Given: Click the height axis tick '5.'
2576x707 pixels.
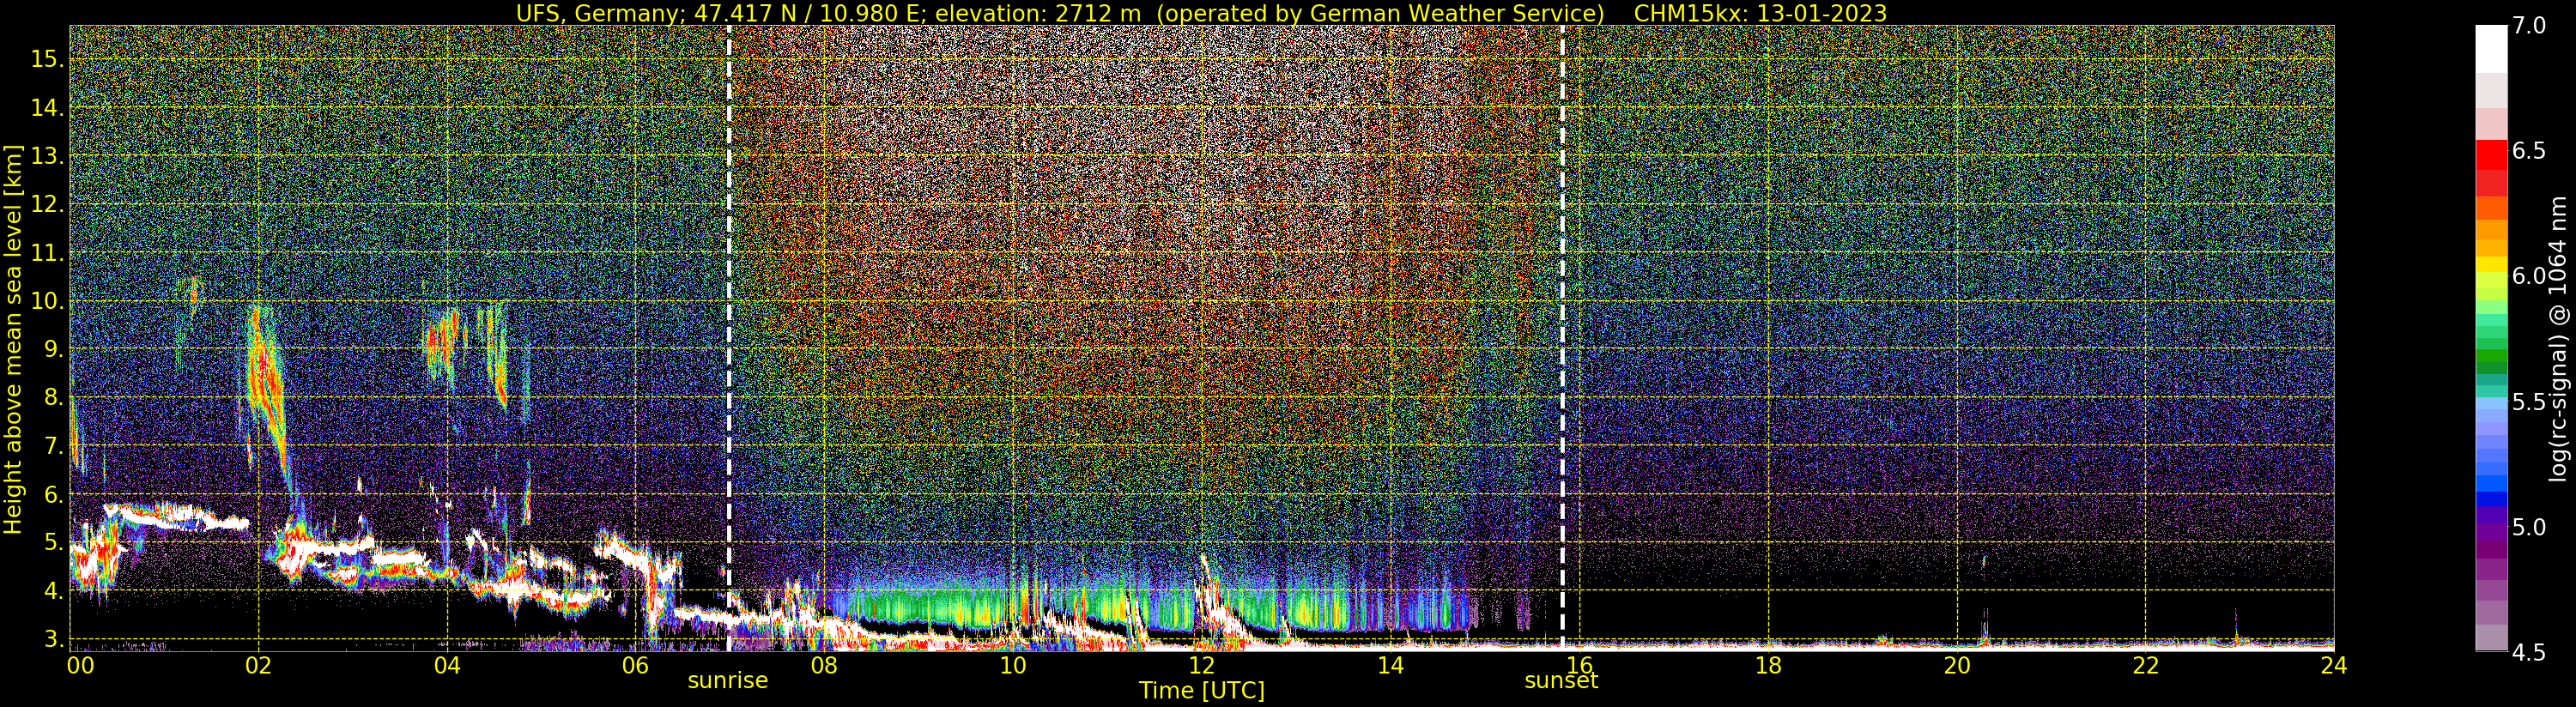Looking at the screenshot, I should point(53,543).
